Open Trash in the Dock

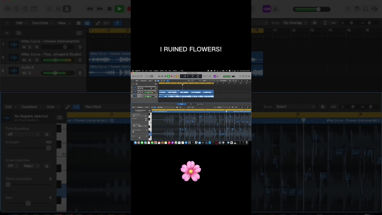coord(247,143)
